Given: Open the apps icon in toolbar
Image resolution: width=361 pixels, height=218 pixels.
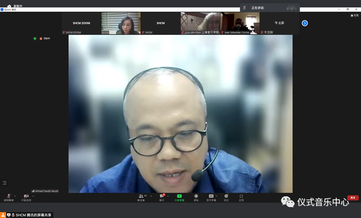Looking at the screenshot, I should (x=241, y=197).
